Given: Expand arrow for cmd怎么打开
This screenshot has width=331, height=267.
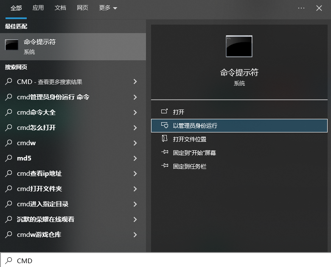Looking at the screenshot, I should tap(135, 128).
